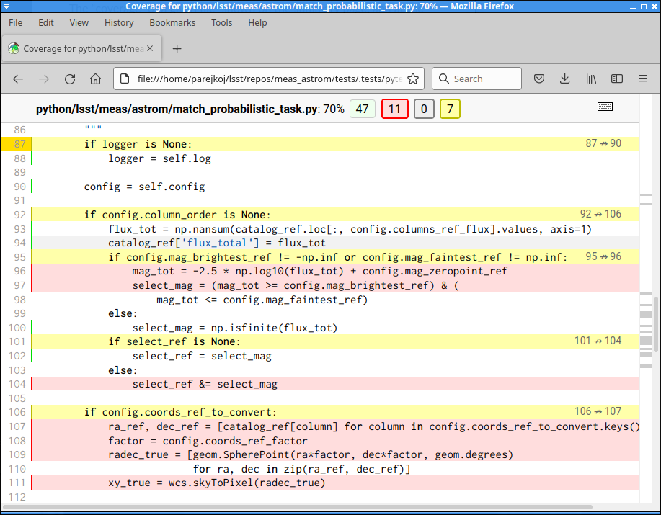
Task: Show keyboard shortcuts via keyboard icon
Action: click(x=605, y=107)
